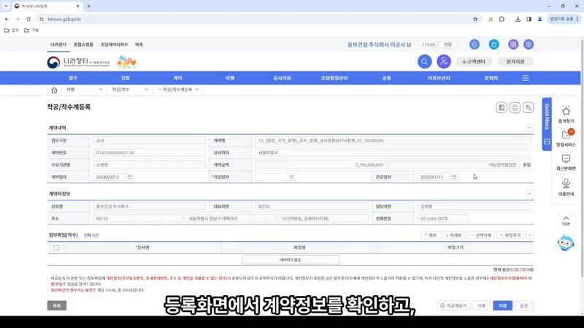The image size is (584, 328).
Task: Check the select-all checkbox in 첨부파일 table
Action: [56, 248]
